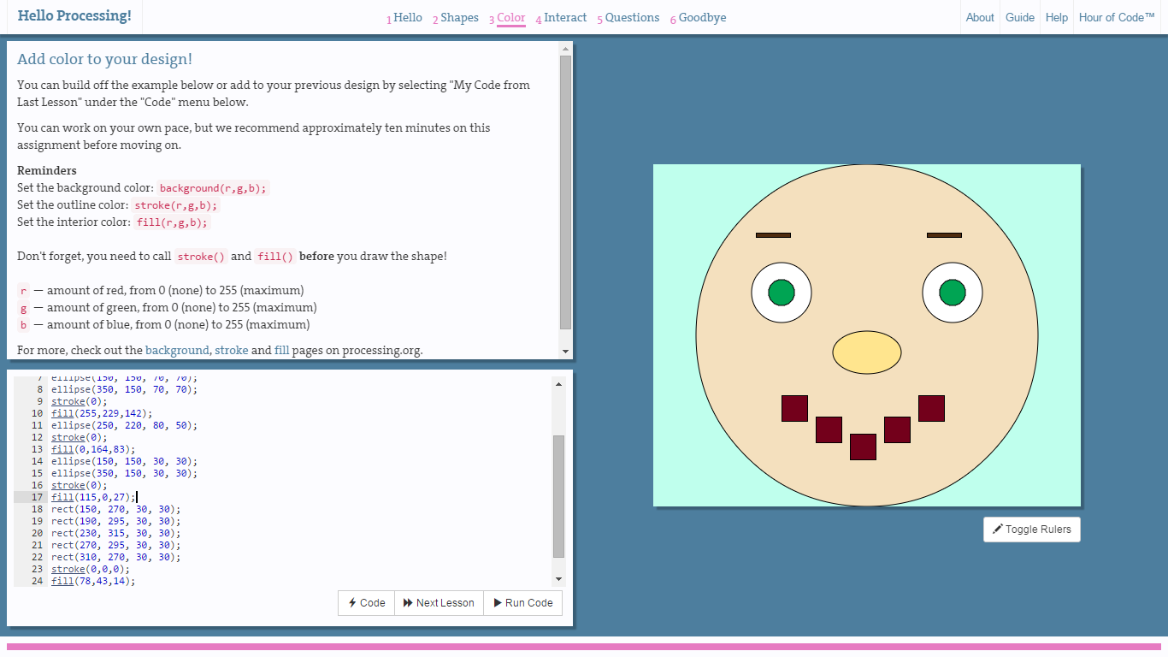Follow the background documentation link
The height and width of the screenshot is (657, 1168).
(177, 350)
